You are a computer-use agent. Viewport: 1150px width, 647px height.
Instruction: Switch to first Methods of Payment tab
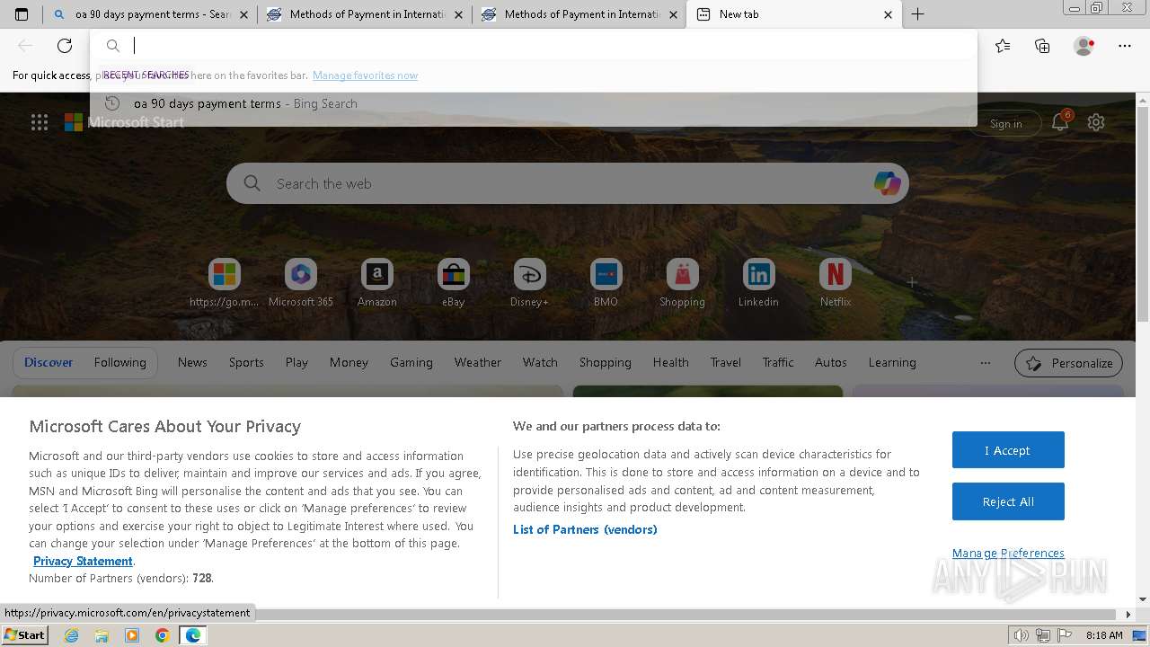pyautogui.click(x=367, y=14)
